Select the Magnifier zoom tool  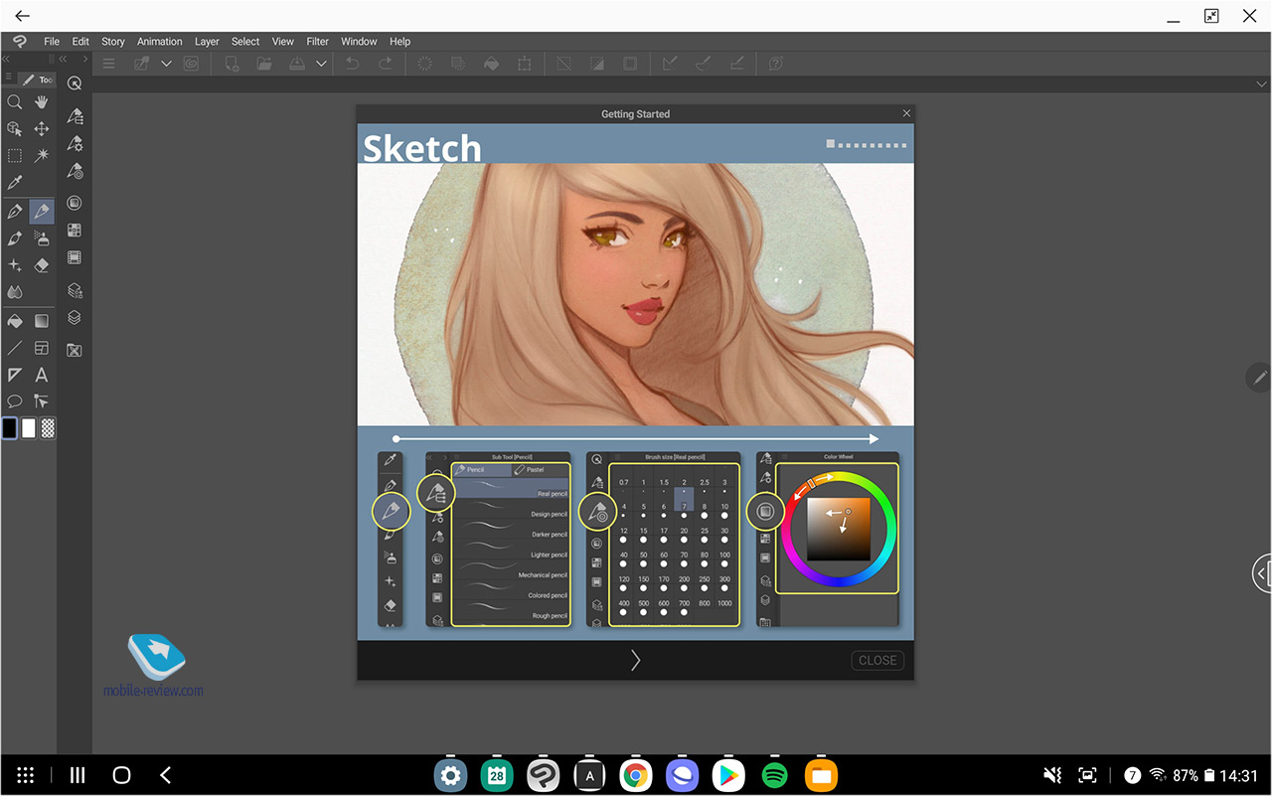click(14, 101)
